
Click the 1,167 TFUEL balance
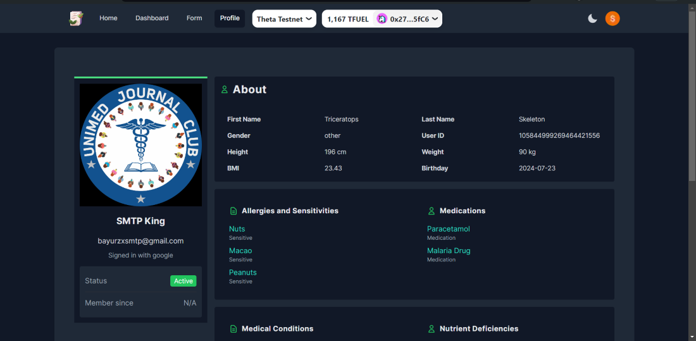point(347,19)
